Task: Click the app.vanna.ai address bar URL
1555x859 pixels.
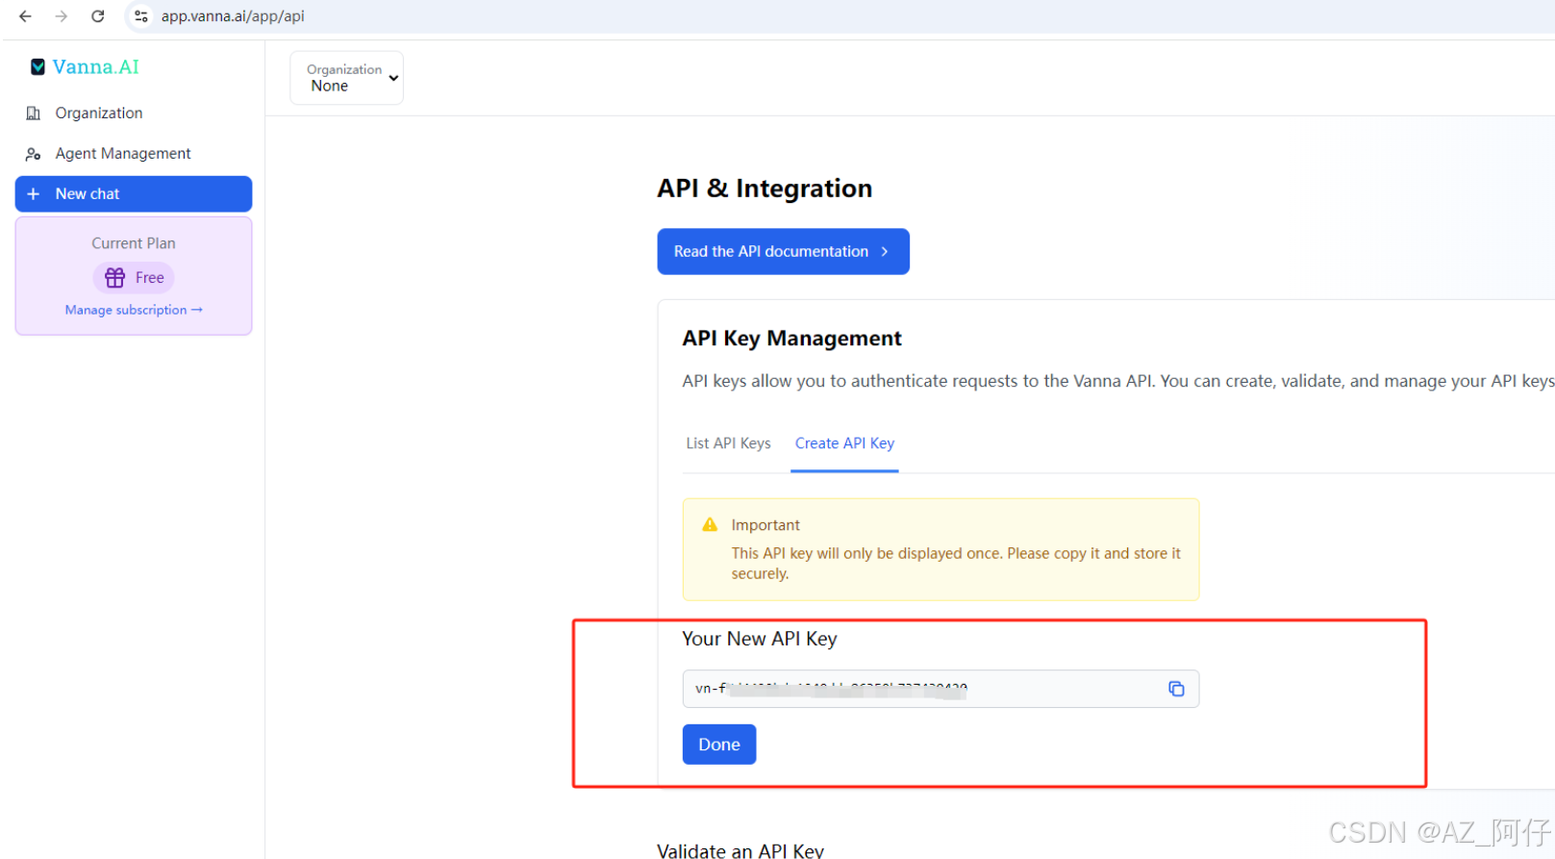Action: tap(233, 16)
